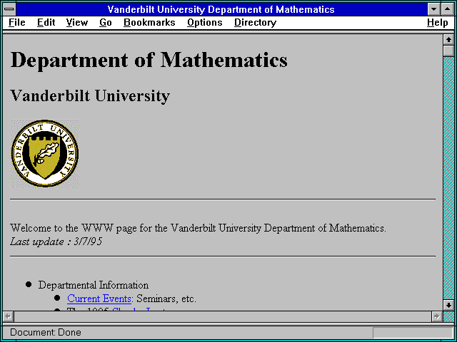
Task: Open the Edit menu
Action: tap(46, 23)
